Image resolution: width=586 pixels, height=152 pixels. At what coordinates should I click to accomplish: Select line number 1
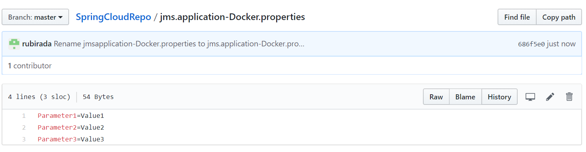coord(24,116)
